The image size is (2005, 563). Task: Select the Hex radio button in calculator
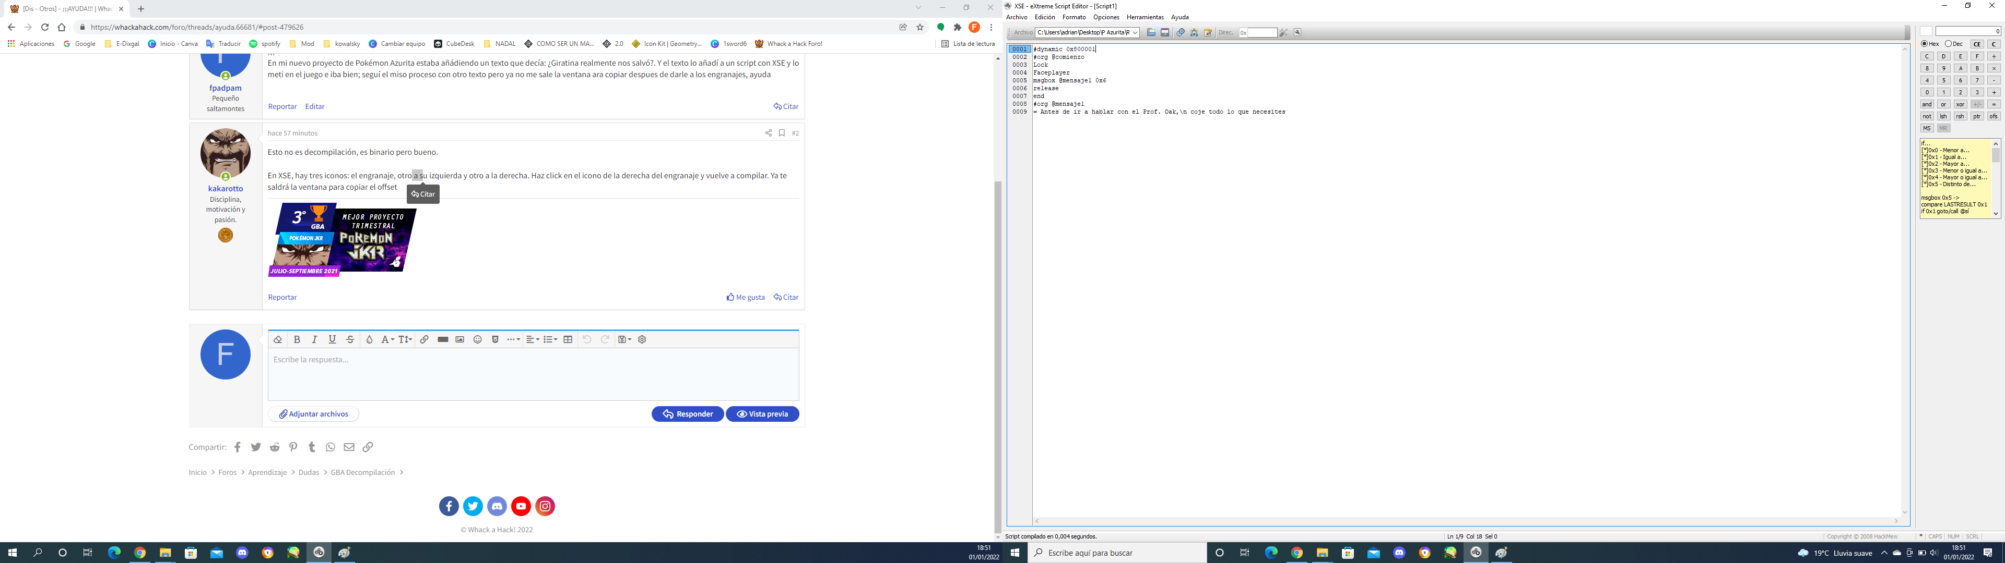[x=1924, y=44]
